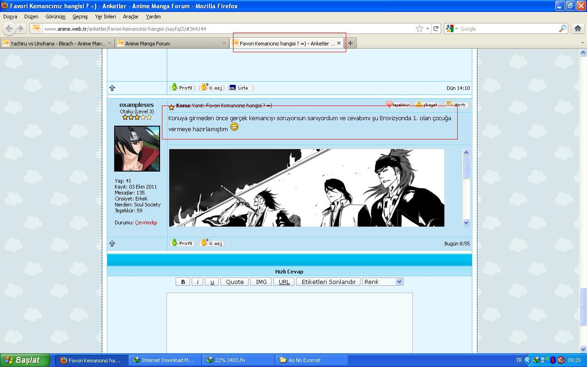The width and height of the screenshot is (587, 367).
Task: Report post with şikayet warning icon
Action: 426,105
